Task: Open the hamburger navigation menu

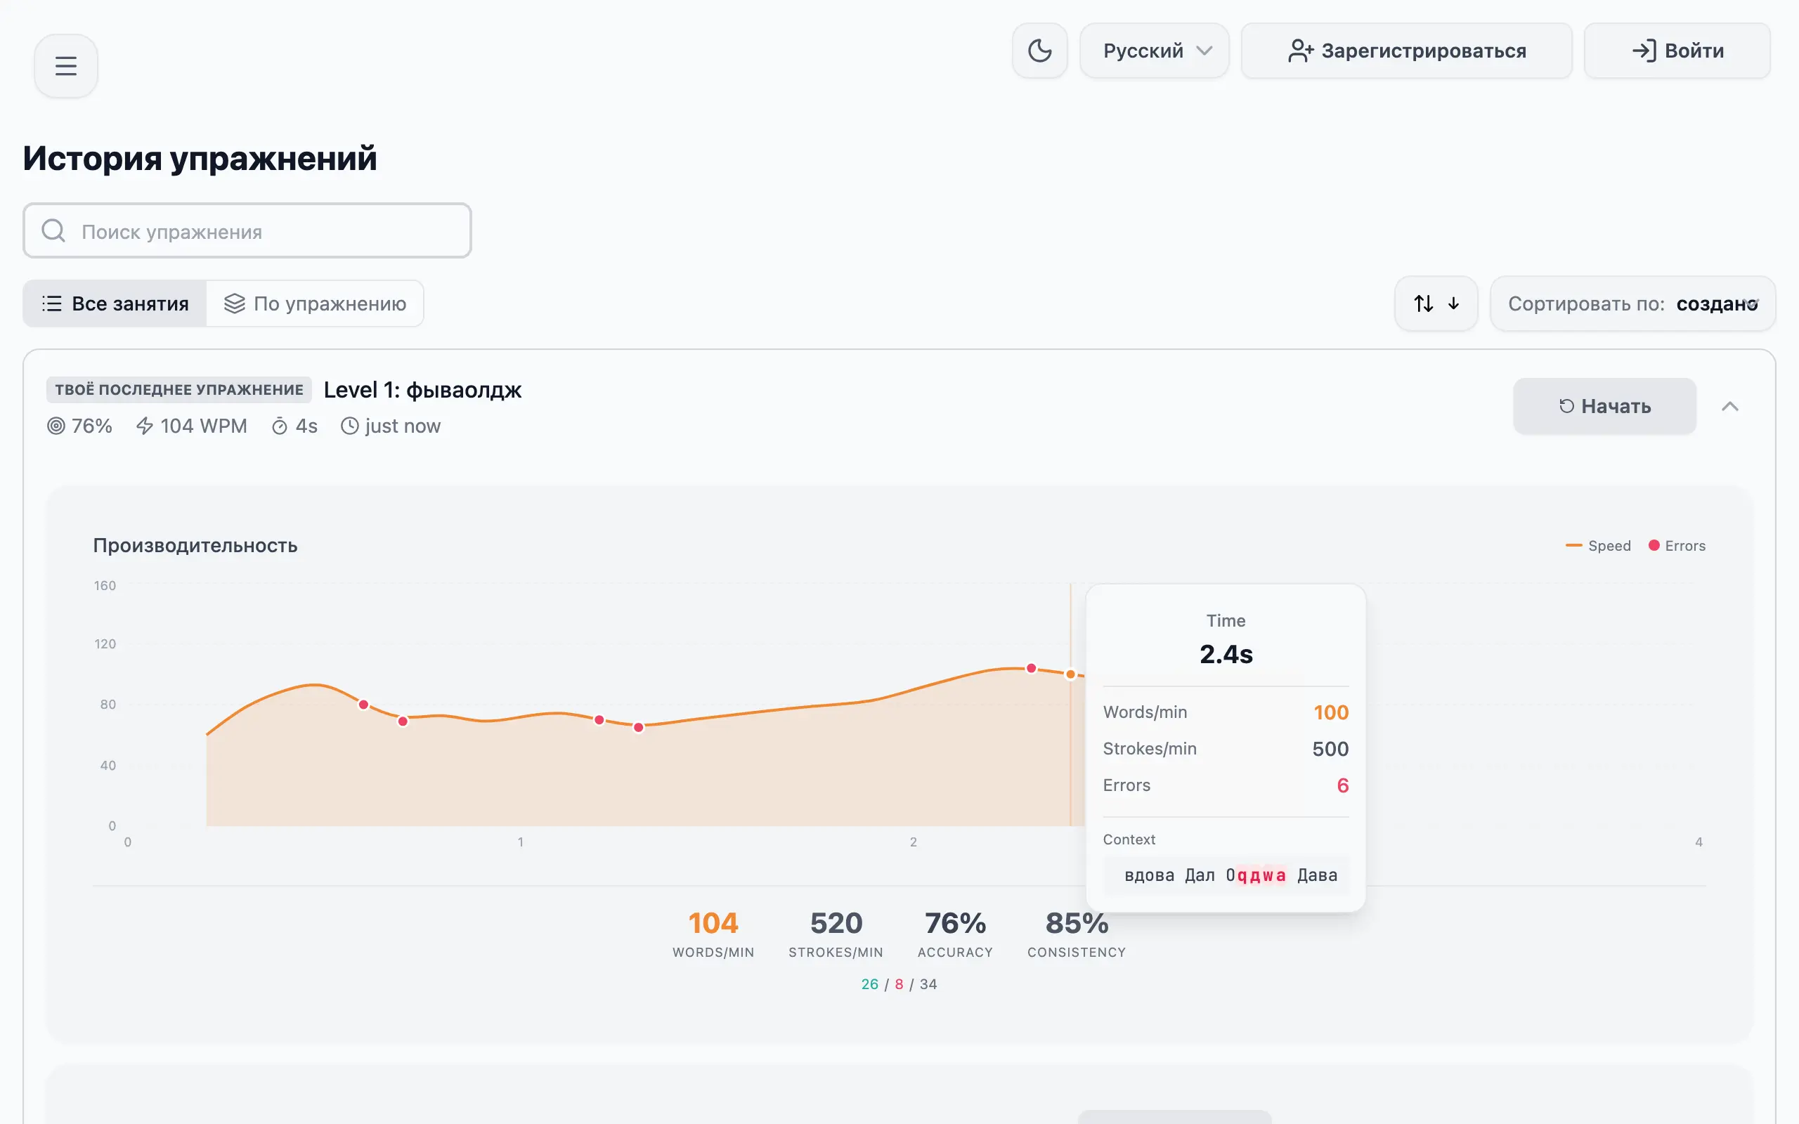Action: click(65, 65)
